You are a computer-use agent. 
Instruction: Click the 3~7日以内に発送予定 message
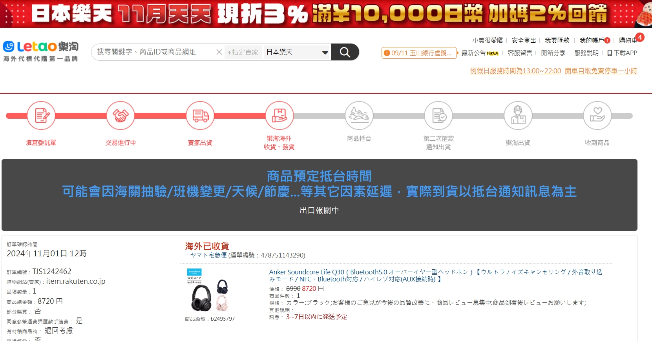click(316, 317)
